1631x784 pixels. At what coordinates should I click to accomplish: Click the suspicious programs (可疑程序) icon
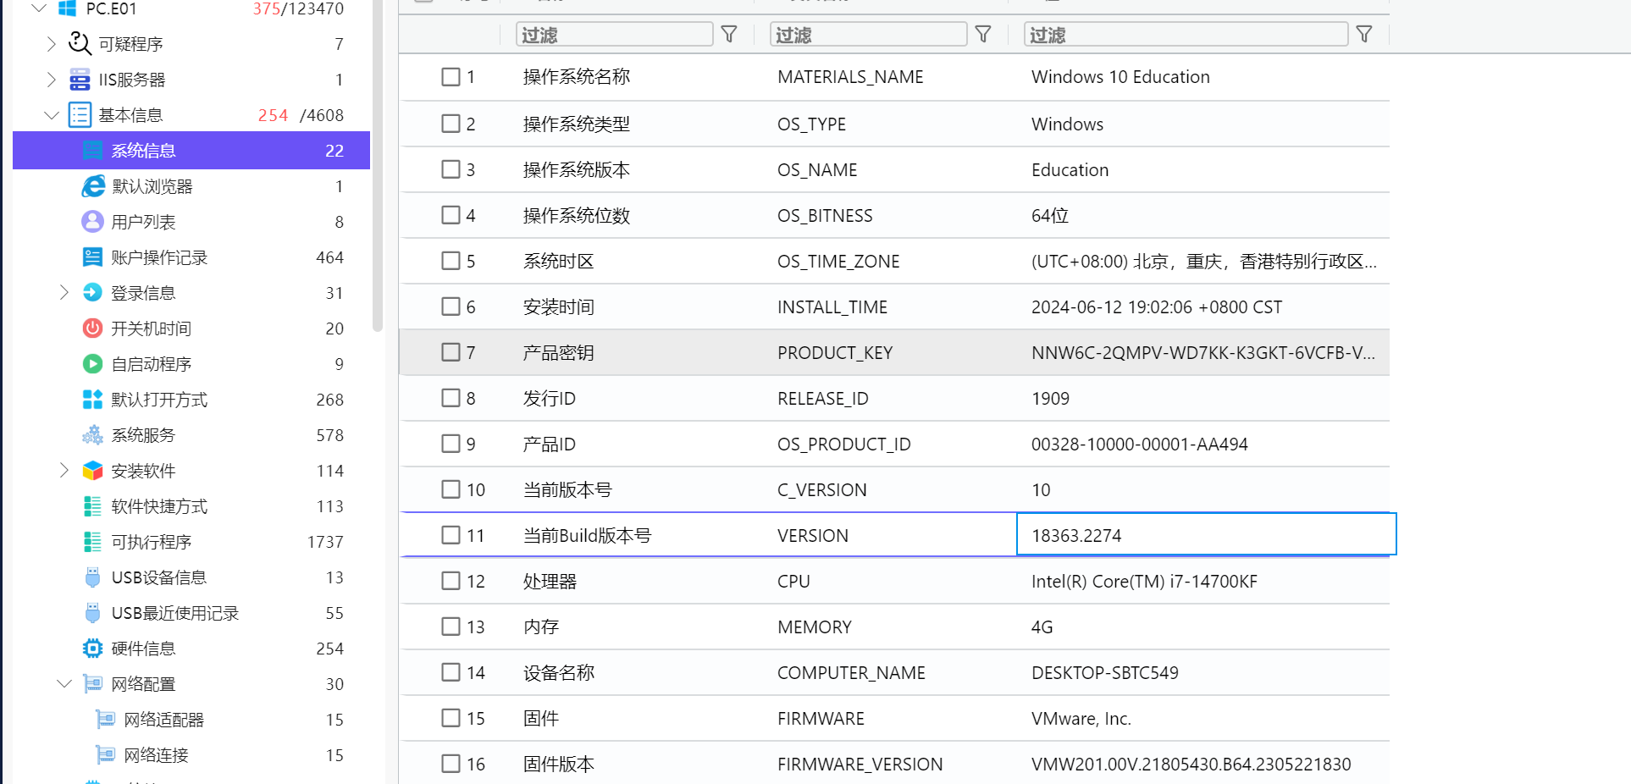point(80,43)
